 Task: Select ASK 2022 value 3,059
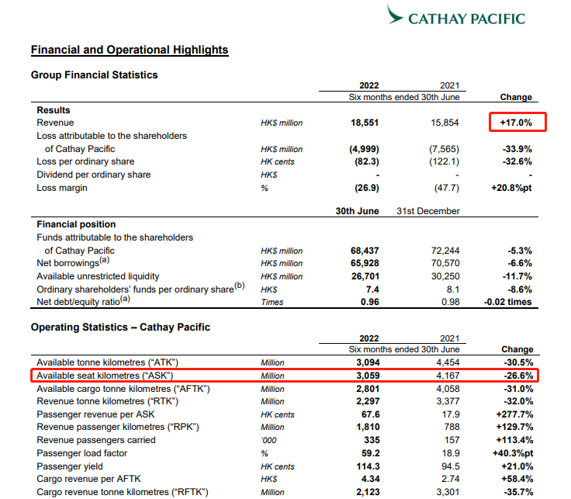coord(368,376)
